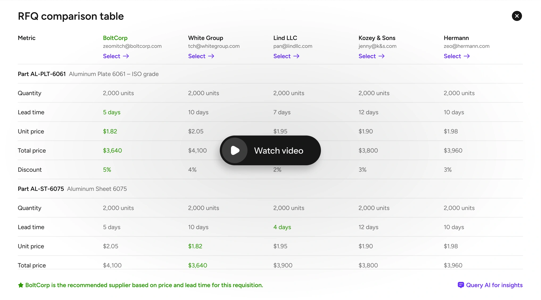Image resolution: width=541 pixels, height=300 pixels.
Task: Click BoltCorp supplier name header
Action: coord(115,38)
